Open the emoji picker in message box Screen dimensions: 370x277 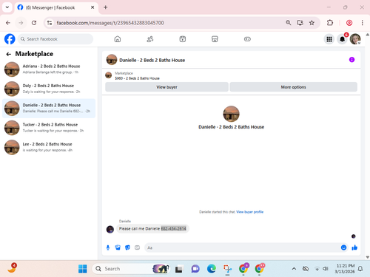343,247
